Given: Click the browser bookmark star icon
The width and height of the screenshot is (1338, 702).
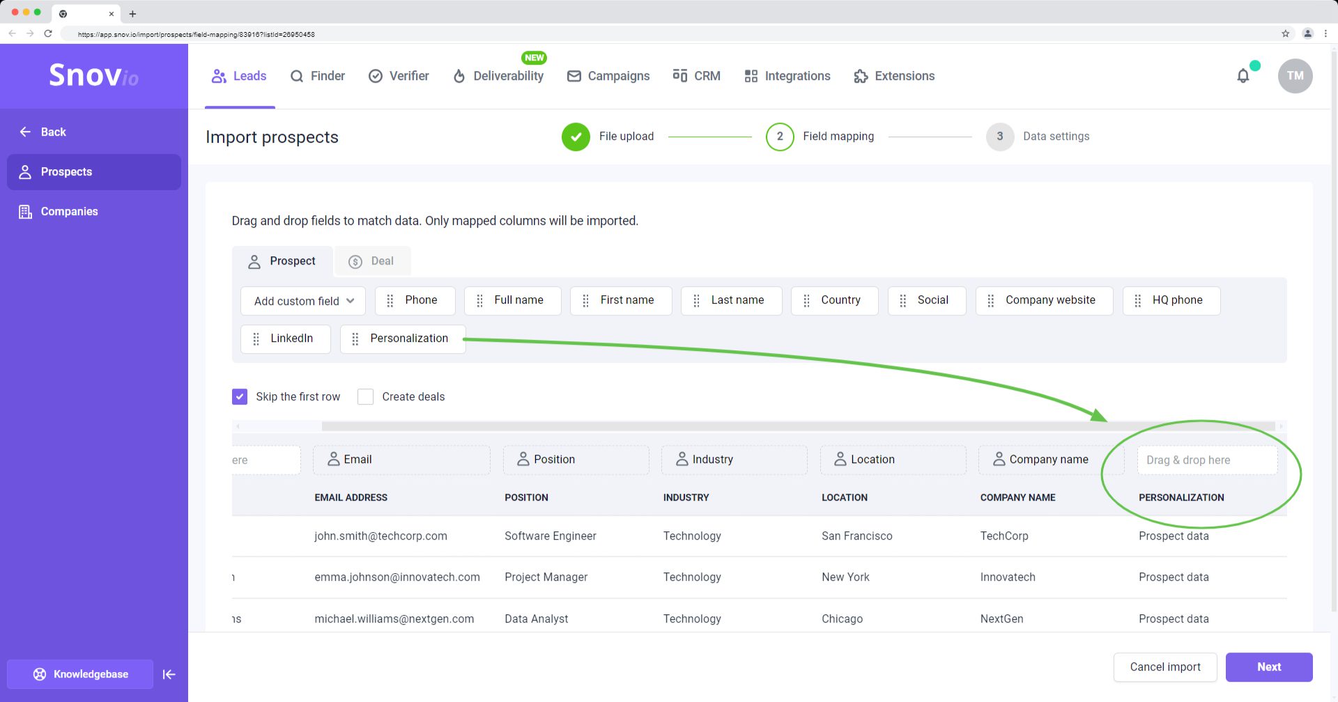Looking at the screenshot, I should (x=1285, y=33).
